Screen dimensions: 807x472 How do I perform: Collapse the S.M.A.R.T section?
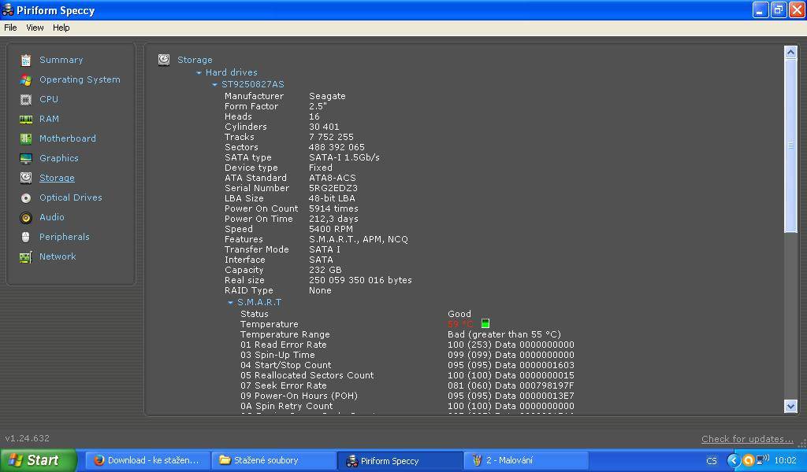click(231, 303)
